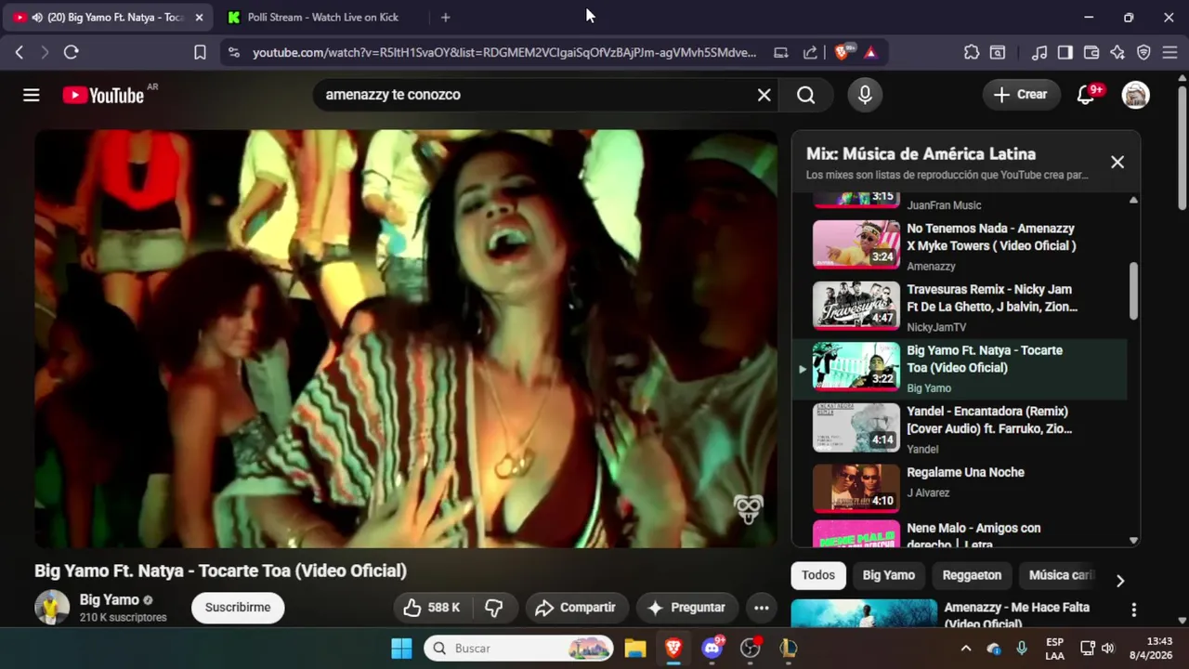1189x669 pixels.
Task: View site information icon in address bar
Action: point(233,53)
